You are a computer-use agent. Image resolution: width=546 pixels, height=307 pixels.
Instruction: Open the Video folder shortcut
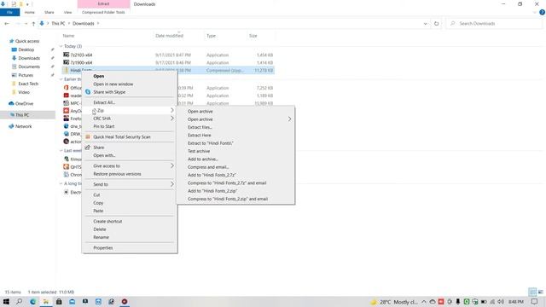click(x=24, y=92)
